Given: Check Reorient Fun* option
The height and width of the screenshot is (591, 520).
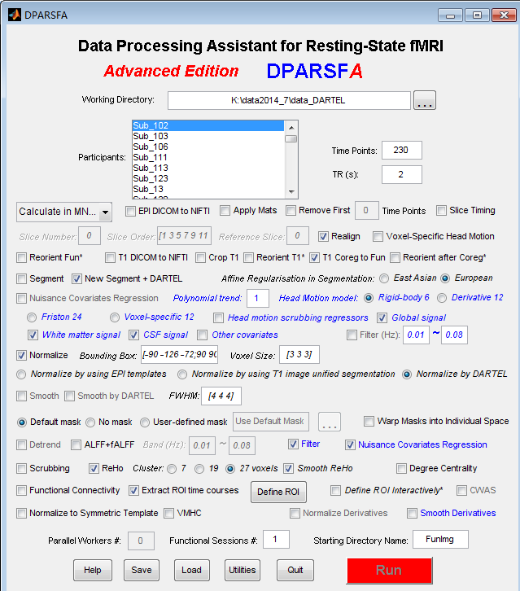Looking at the screenshot, I should click(21, 257).
